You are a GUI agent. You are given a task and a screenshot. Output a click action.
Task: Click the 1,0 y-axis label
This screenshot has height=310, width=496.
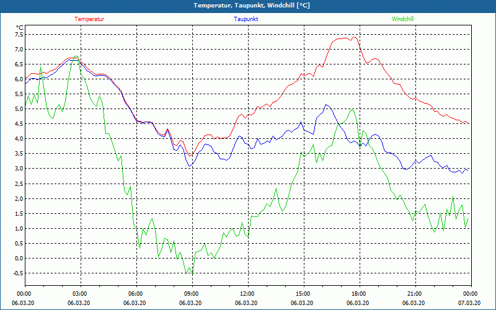point(19,228)
